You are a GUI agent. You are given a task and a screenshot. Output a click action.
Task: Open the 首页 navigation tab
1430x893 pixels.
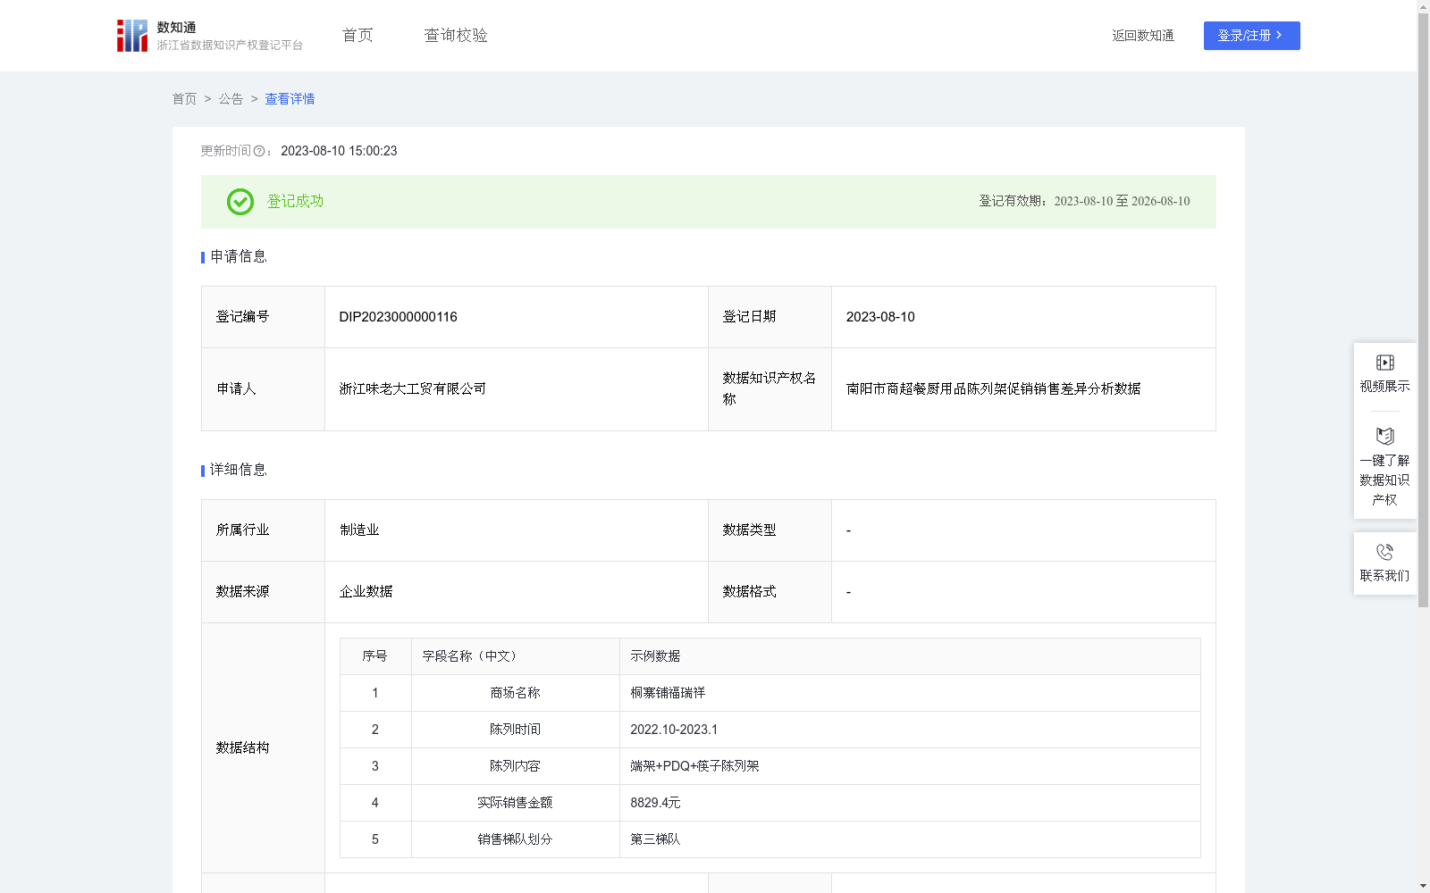357,36
